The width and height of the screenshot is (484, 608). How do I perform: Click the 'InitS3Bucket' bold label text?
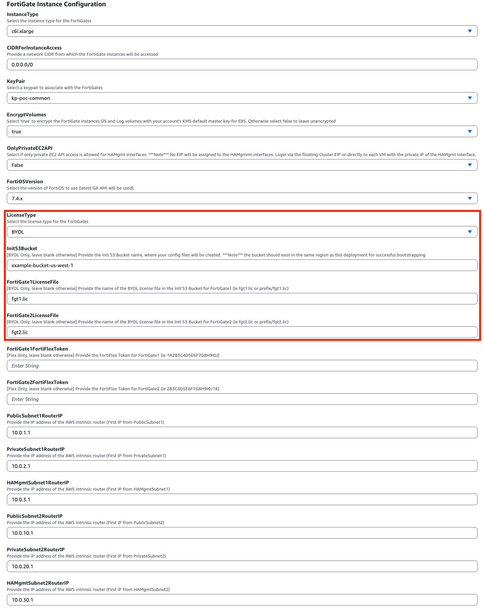tap(22, 249)
